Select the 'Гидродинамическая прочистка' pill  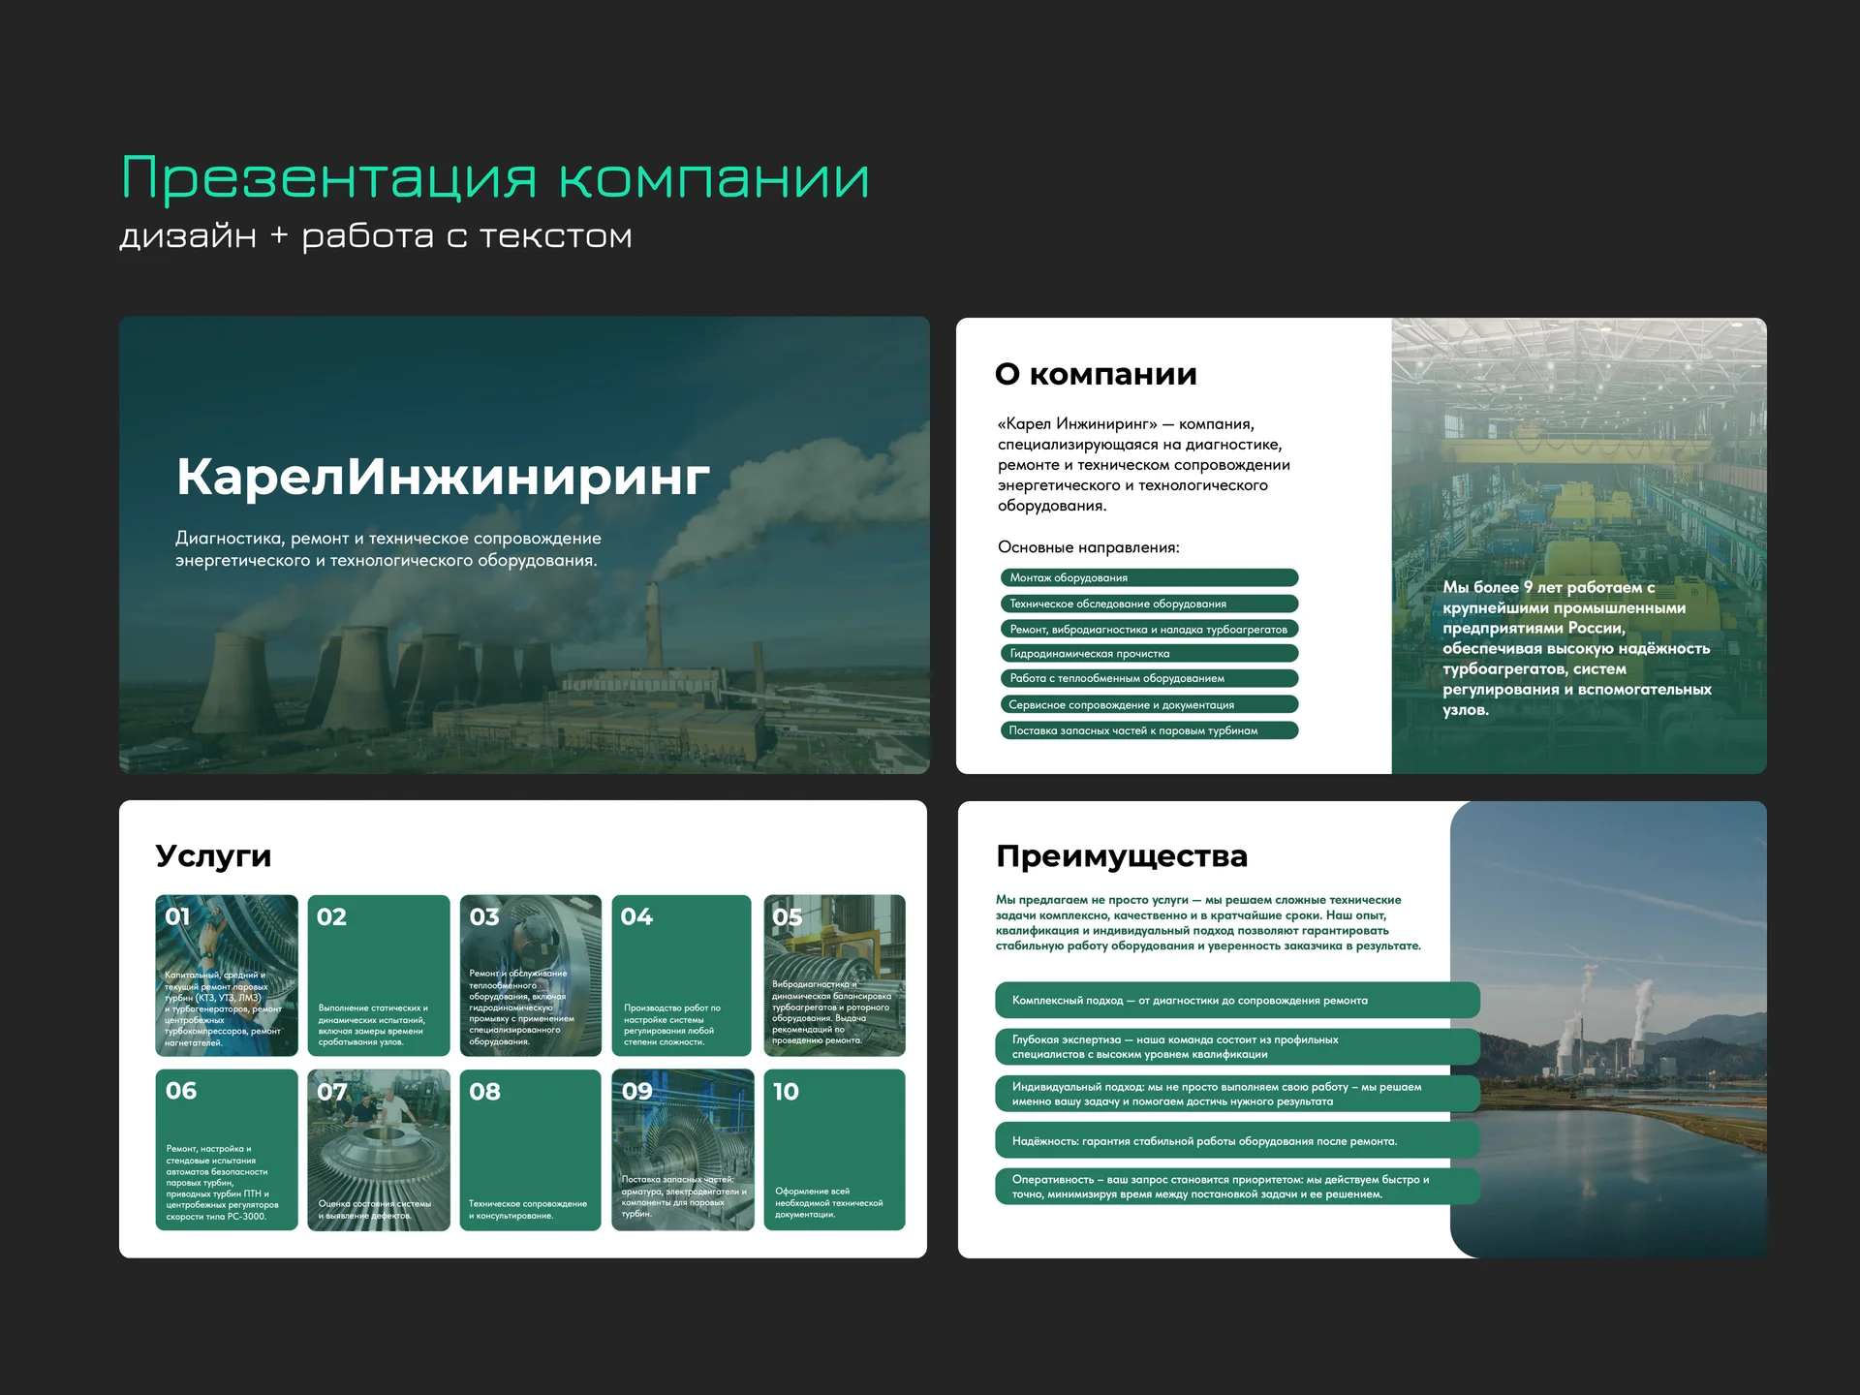click(1149, 654)
